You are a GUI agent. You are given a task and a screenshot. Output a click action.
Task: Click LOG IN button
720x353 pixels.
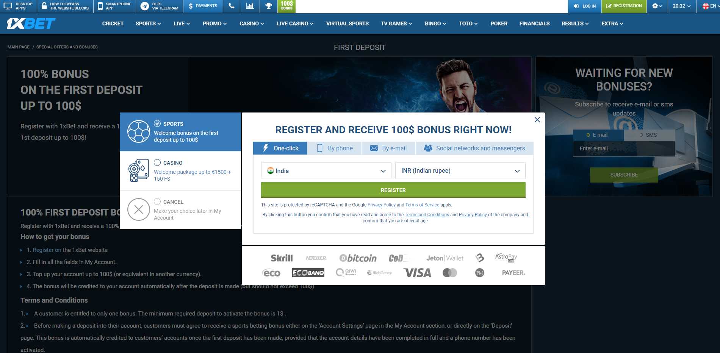click(x=585, y=6)
